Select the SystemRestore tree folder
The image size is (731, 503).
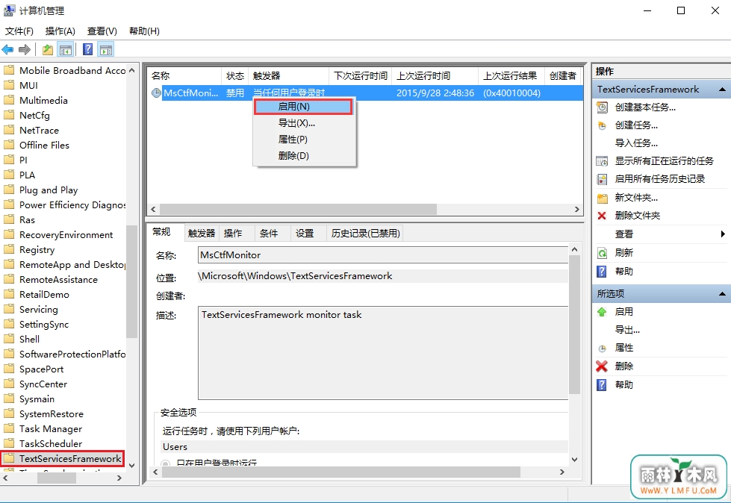pyautogui.click(x=52, y=413)
